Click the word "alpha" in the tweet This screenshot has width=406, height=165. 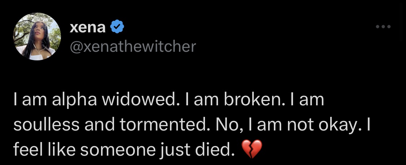(x=74, y=101)
